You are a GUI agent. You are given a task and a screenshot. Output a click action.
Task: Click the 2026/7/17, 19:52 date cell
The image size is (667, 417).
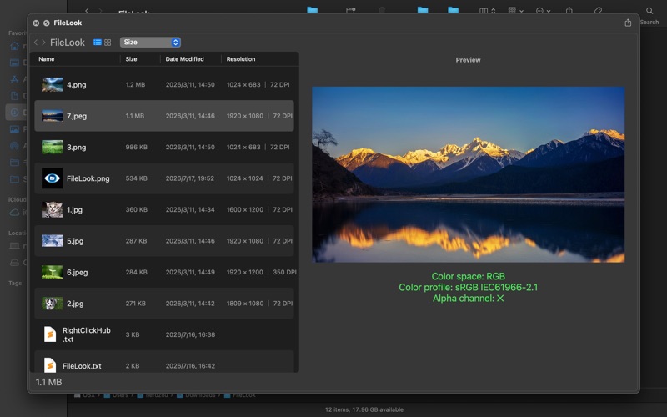pyautogui.click(x=190, y=178)
